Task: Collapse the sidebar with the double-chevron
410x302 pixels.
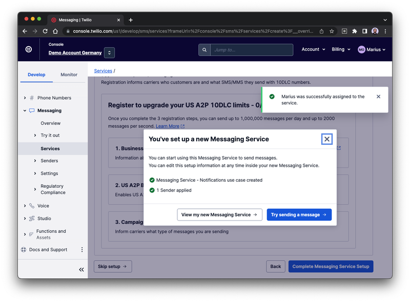Action: coord(81,270)
